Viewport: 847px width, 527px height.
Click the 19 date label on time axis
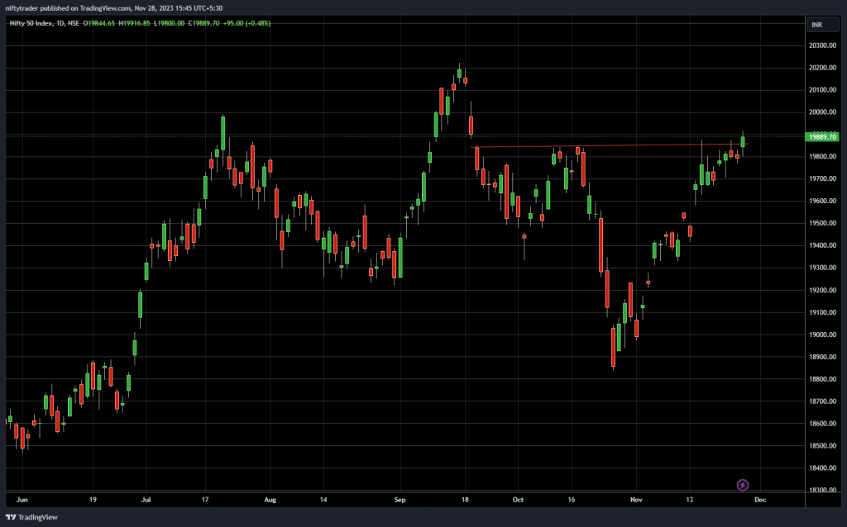(x=93, y=500)
